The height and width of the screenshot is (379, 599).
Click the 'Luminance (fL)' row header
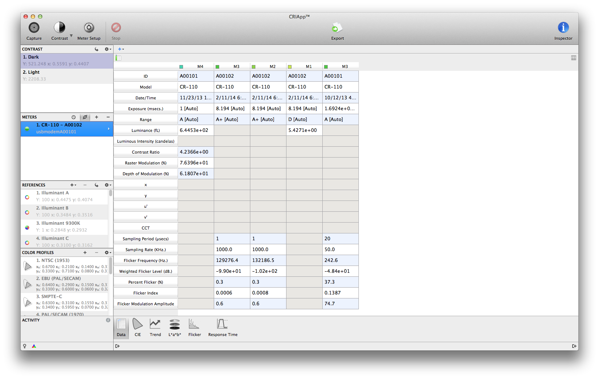146,130
